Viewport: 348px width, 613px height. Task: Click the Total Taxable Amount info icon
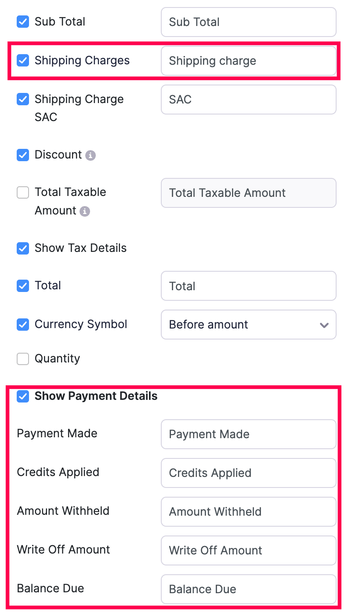point(85,211)
